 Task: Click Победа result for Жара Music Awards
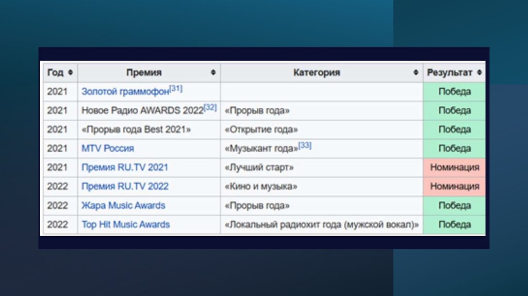pyautogui.click(x=454, y=205)
